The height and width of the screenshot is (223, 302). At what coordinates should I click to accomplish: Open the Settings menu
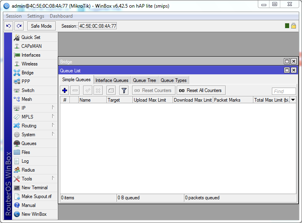tap(36, 16)
